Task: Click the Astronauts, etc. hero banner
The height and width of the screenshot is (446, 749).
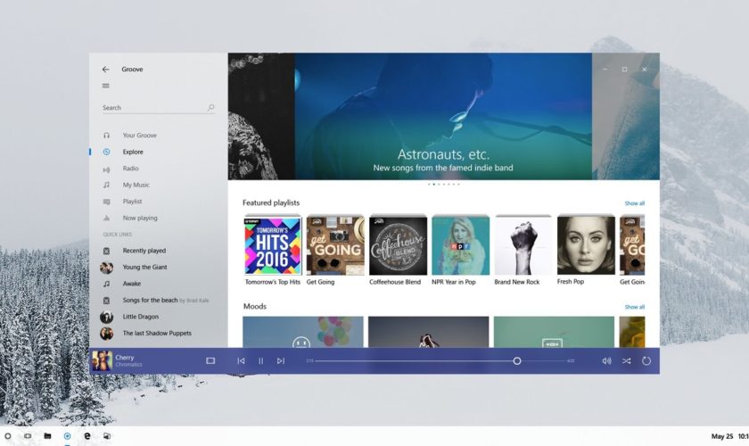Action: 443,116
